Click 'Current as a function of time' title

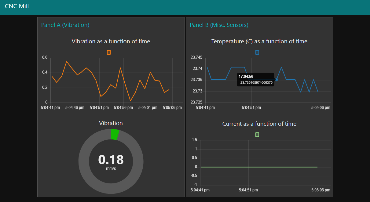(x=259, y=124)
